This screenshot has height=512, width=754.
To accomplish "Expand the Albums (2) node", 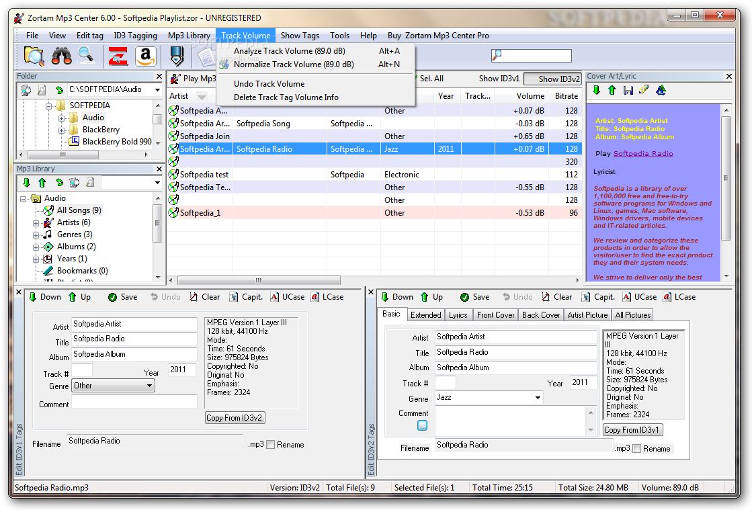I will click(36, 247).
